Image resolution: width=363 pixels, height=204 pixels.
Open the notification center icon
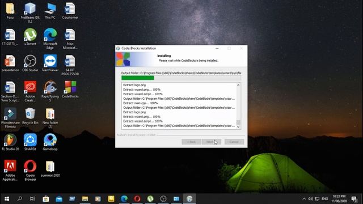coord(354,199)
